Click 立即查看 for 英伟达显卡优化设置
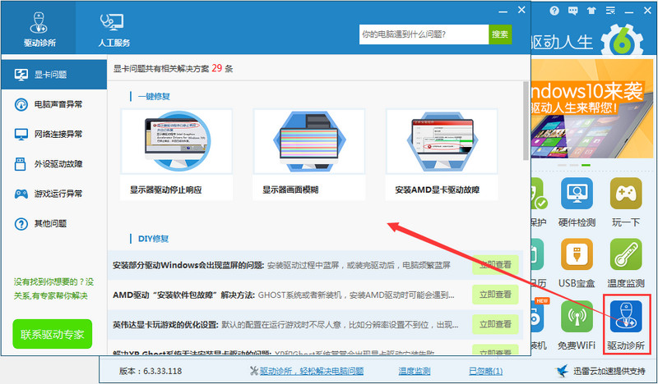Viewport: 658px width, 384px height. click(495, 324)
